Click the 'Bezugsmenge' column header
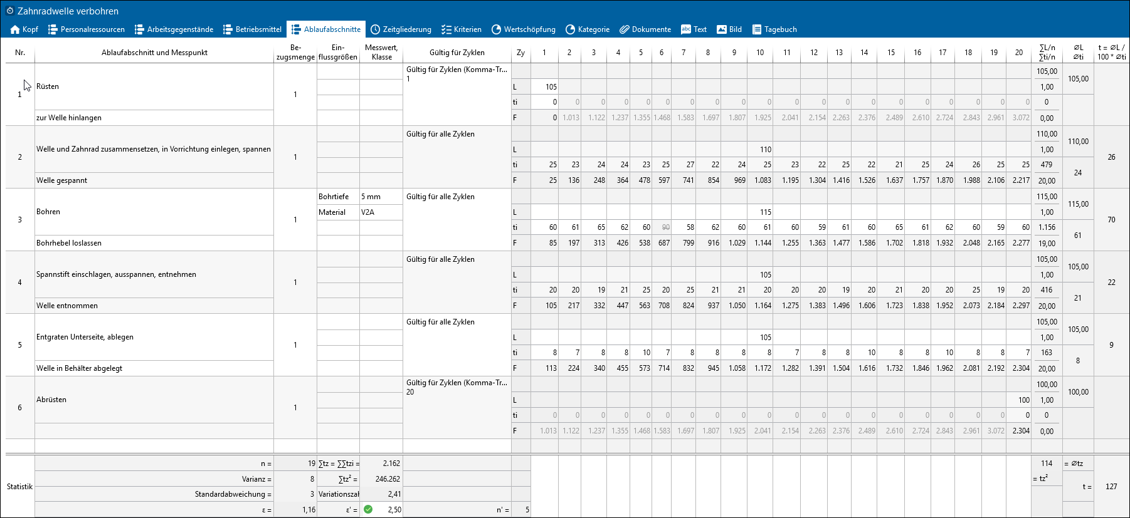This screenshot has width=1130, height=518. (295, 53)
